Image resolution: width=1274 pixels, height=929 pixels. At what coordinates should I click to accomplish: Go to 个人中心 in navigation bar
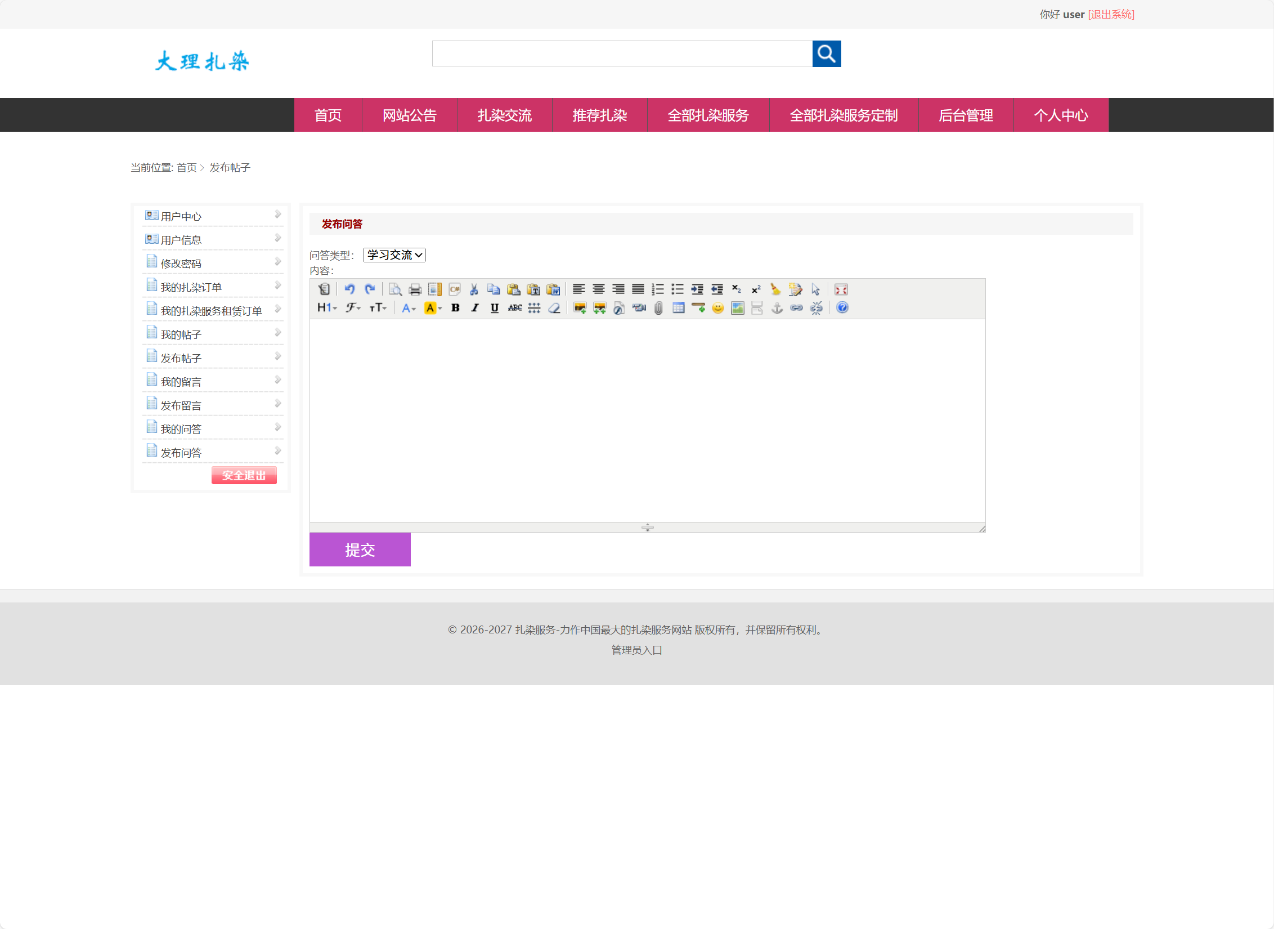tap(1061, 115)
